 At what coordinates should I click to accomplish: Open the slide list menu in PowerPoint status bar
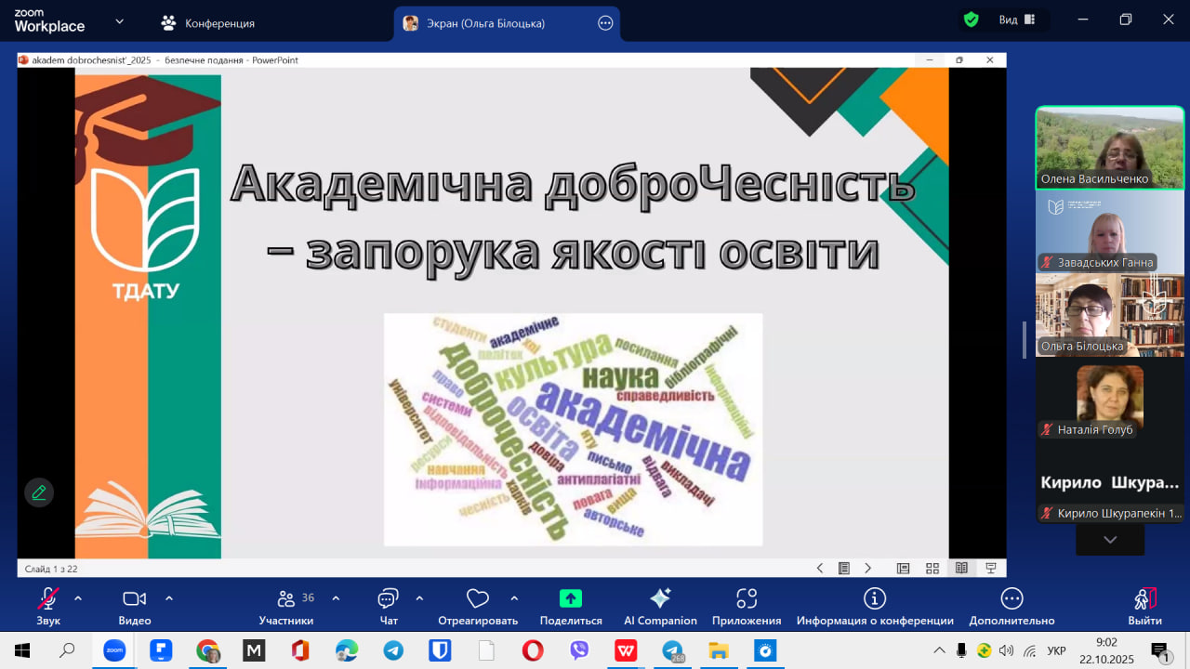tap(844, 568)
